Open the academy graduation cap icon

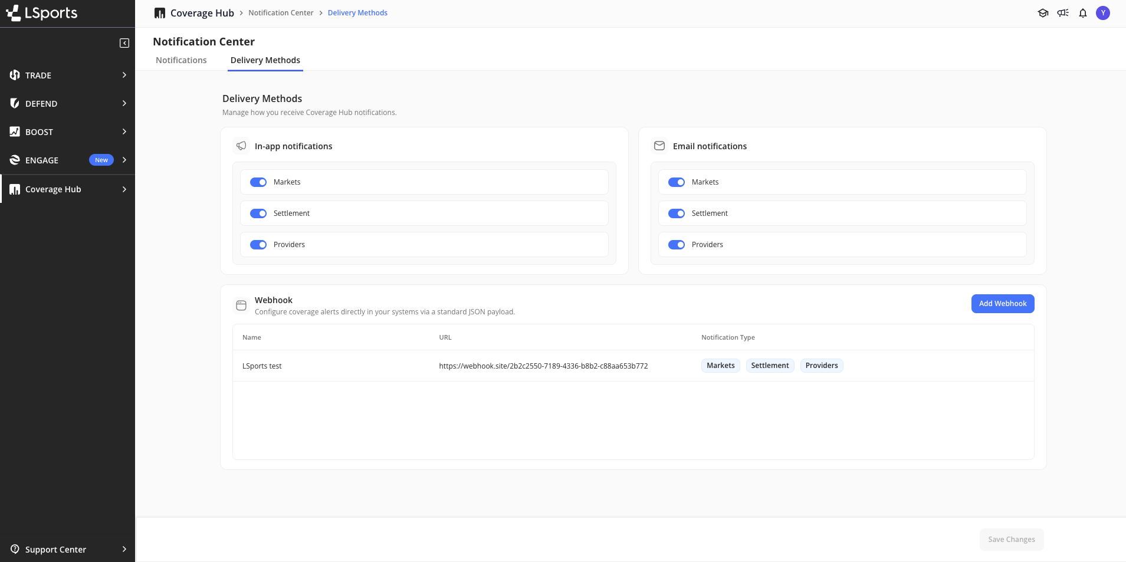pos(1043,13)
